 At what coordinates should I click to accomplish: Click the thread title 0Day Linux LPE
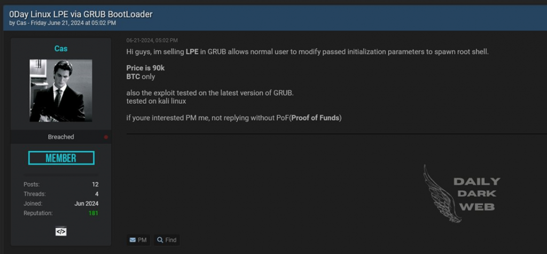81,14
